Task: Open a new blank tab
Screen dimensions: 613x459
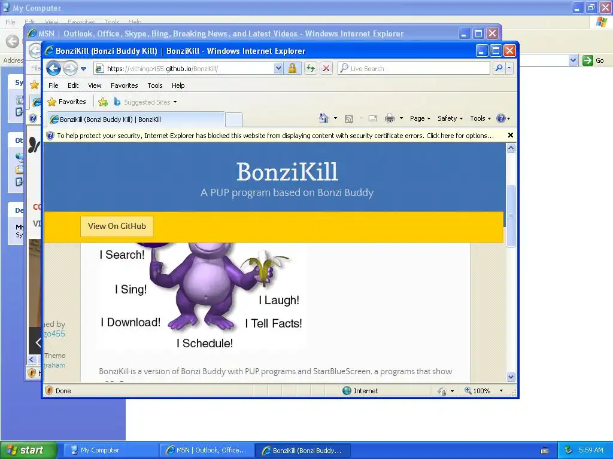Action: (x=234, y=120)
